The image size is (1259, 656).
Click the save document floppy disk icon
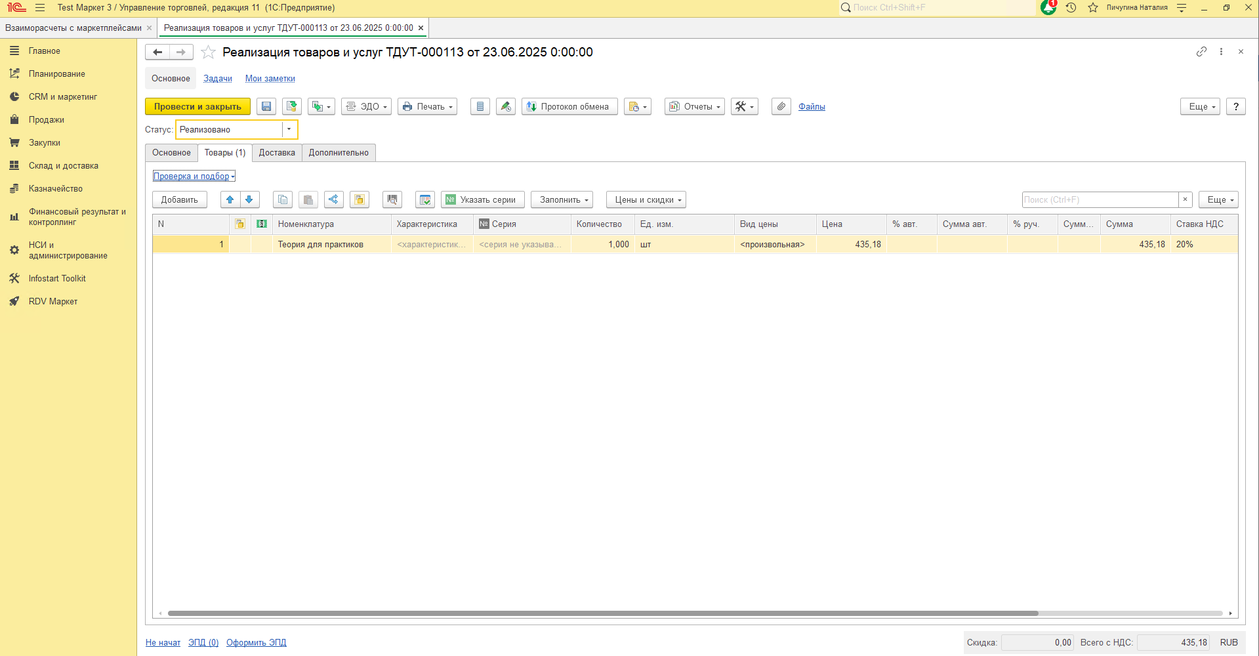(266, 106)
